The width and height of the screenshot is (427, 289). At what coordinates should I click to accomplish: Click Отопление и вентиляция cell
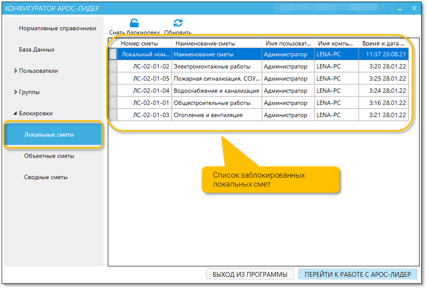tap(217, 115)
